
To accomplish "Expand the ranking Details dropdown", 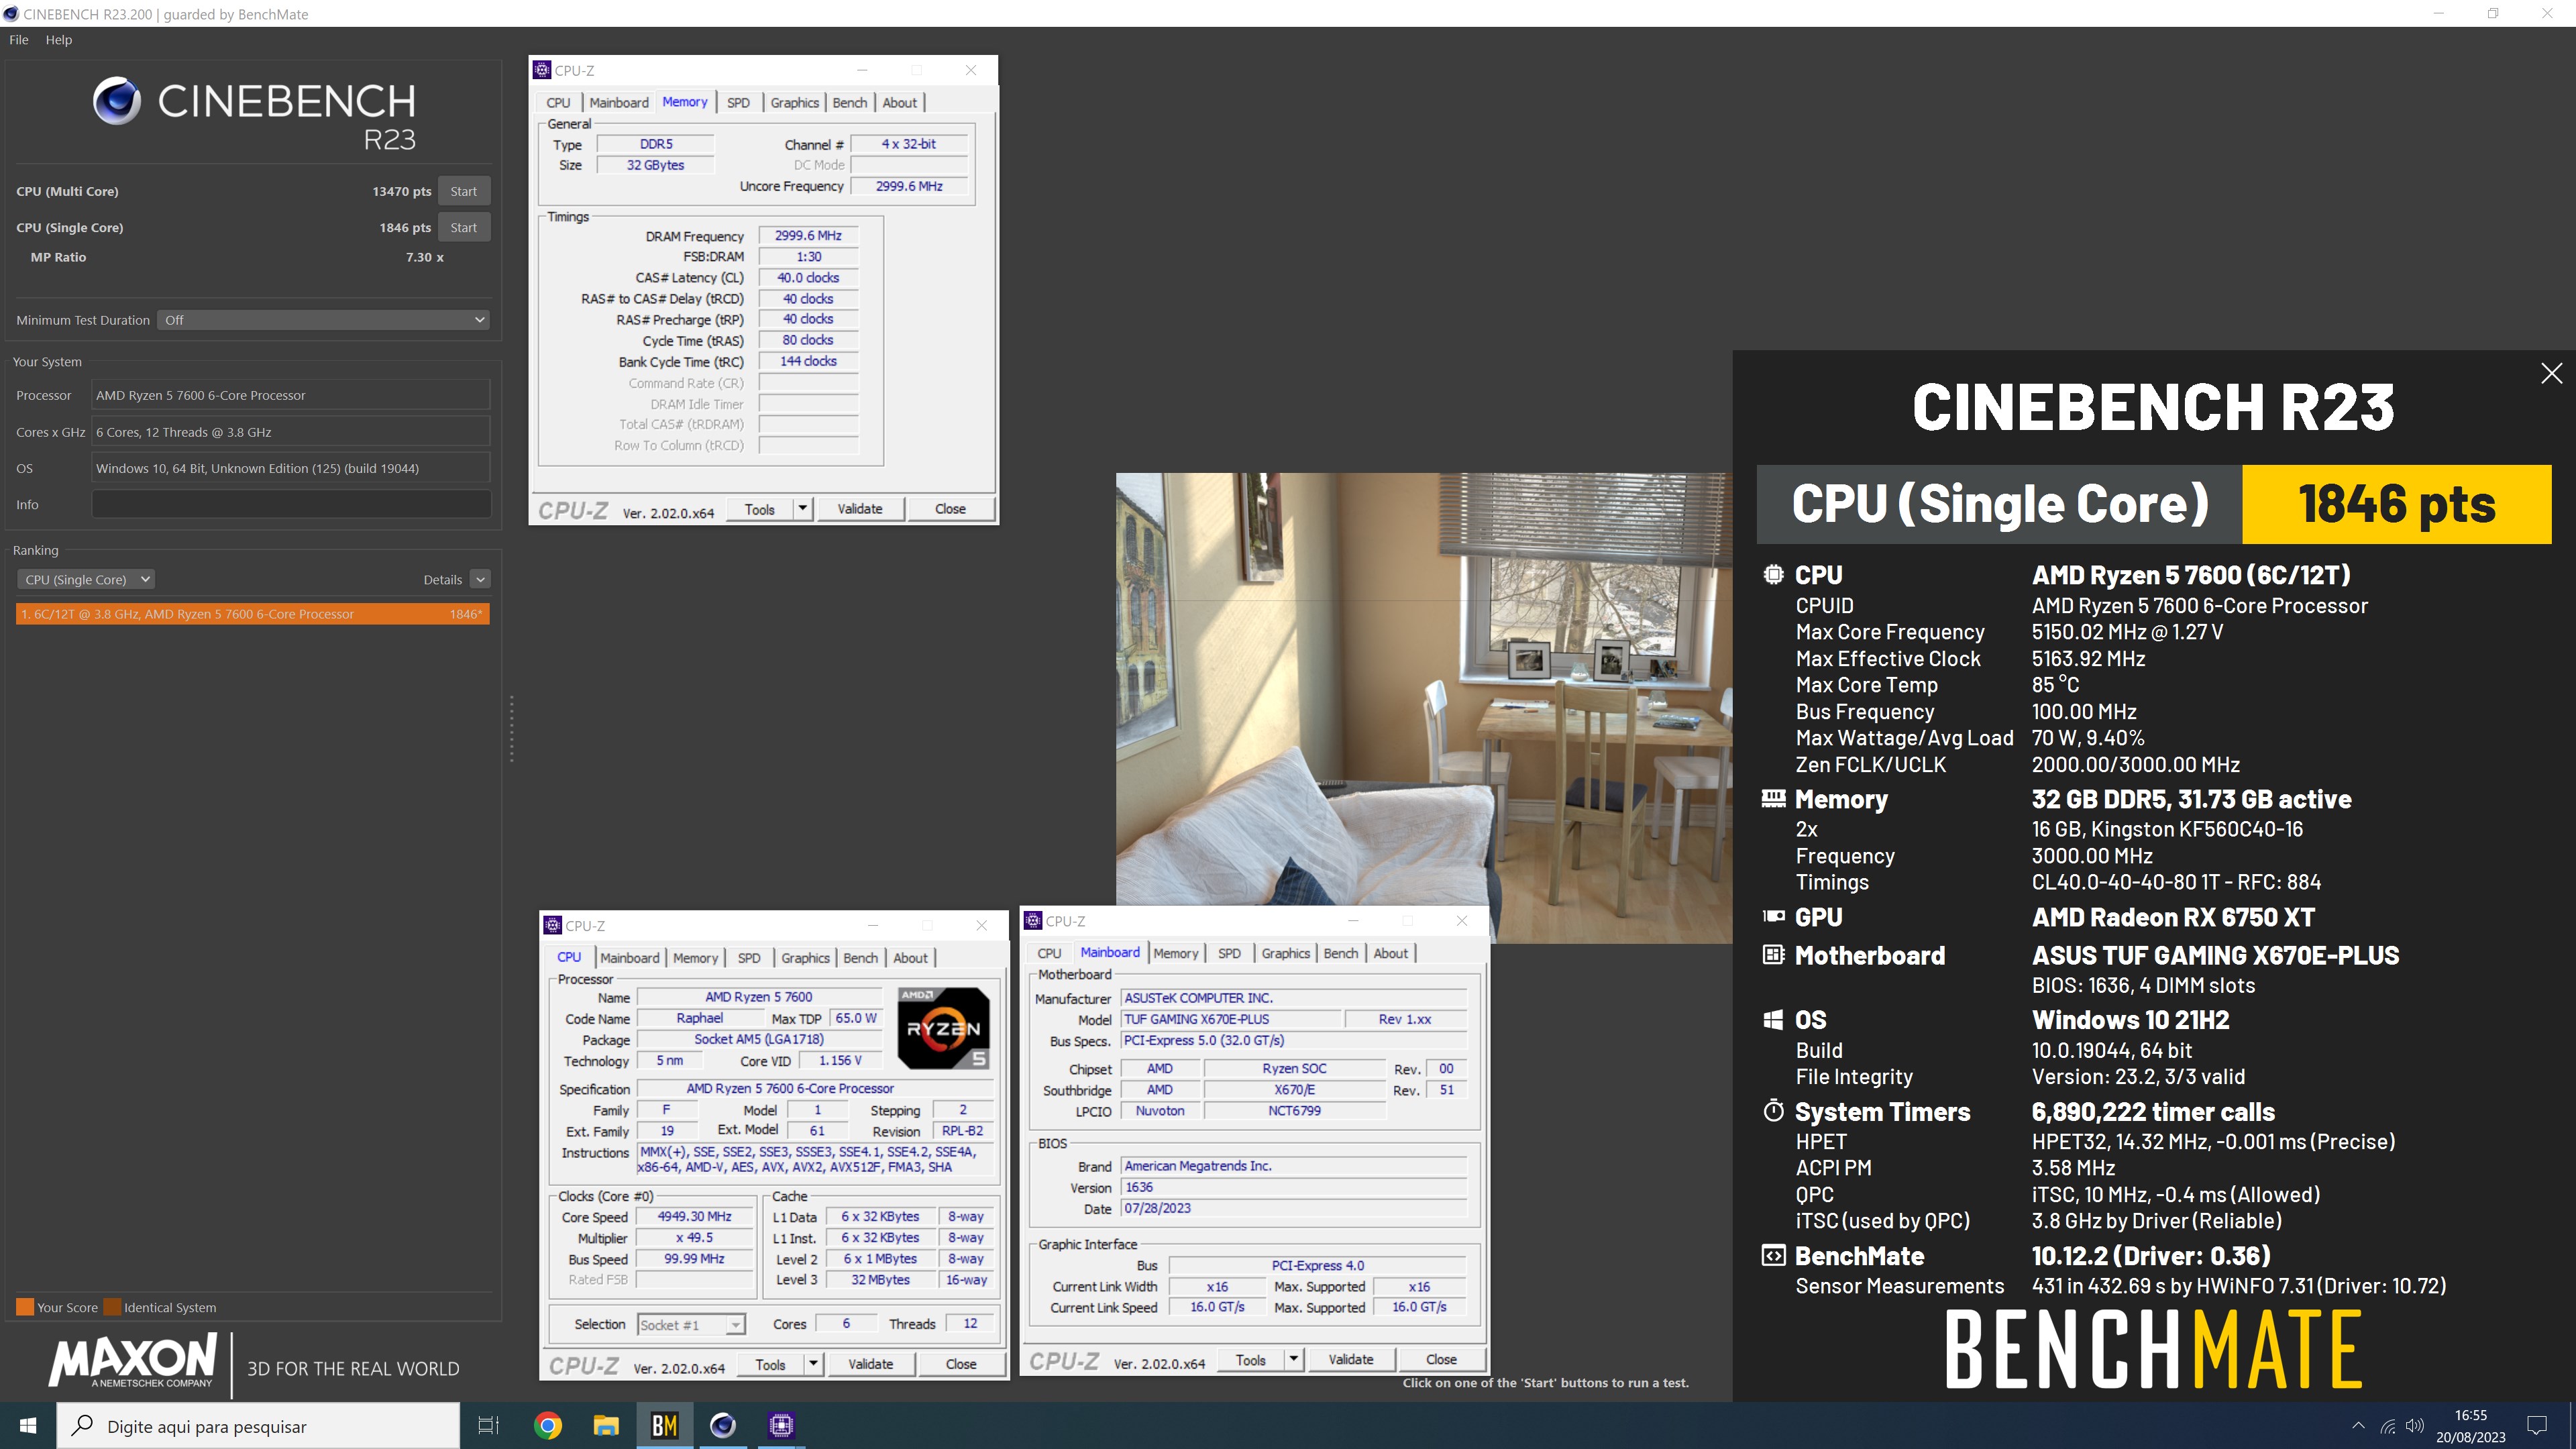I will pos(480,579).
